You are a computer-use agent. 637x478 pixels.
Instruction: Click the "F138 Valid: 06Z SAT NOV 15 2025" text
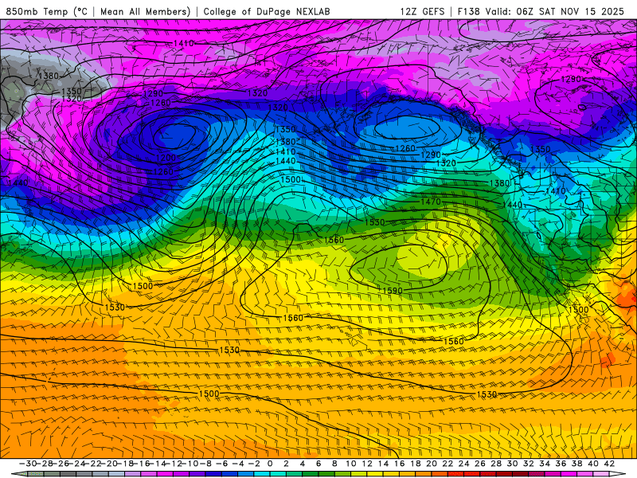point(541,12)
